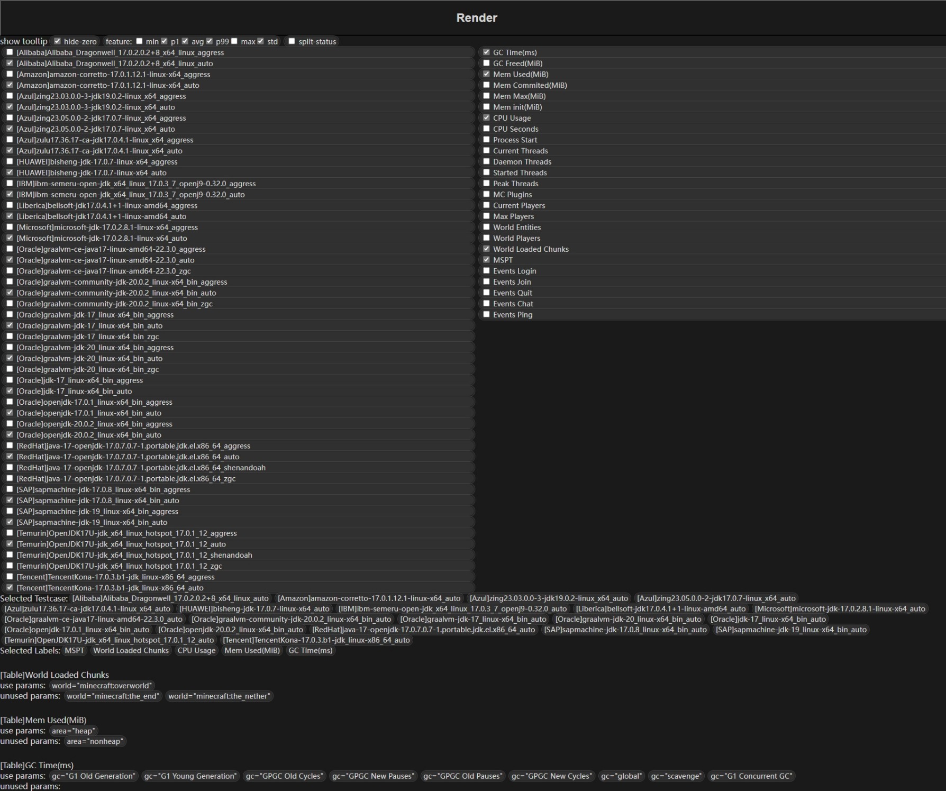Enable the split-status checkbox
This screenshot has width=946, height=791.
coord(292,41)
